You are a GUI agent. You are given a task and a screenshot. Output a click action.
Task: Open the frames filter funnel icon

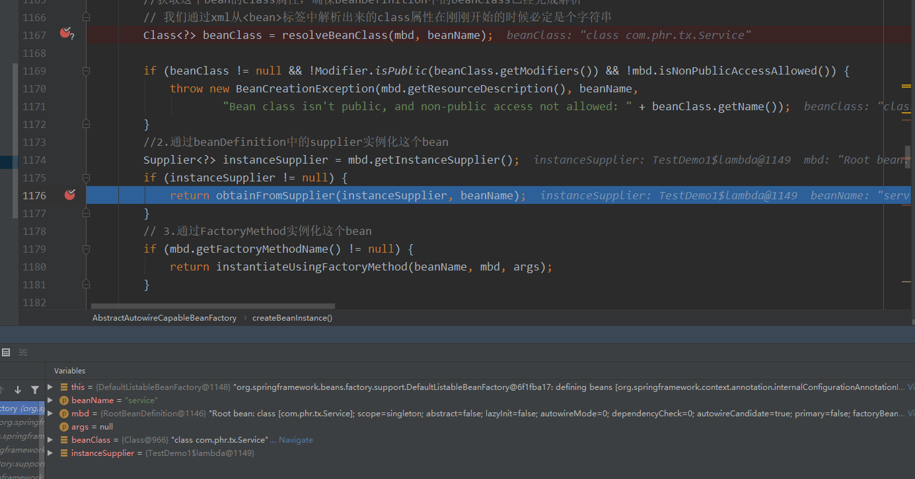pyautogui.click(x=35, y=390)
